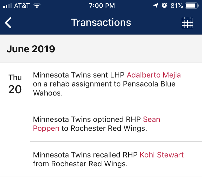Tap the June 2019 section header
Screen dimensions: 202x182
click(31, 49)
